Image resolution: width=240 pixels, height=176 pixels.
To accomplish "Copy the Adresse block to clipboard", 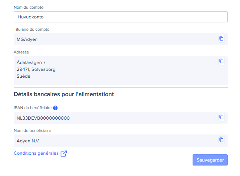I will pos(221,61).
